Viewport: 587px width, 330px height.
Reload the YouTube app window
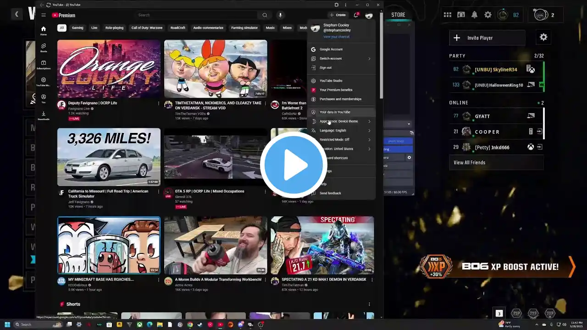coord(49,5)
